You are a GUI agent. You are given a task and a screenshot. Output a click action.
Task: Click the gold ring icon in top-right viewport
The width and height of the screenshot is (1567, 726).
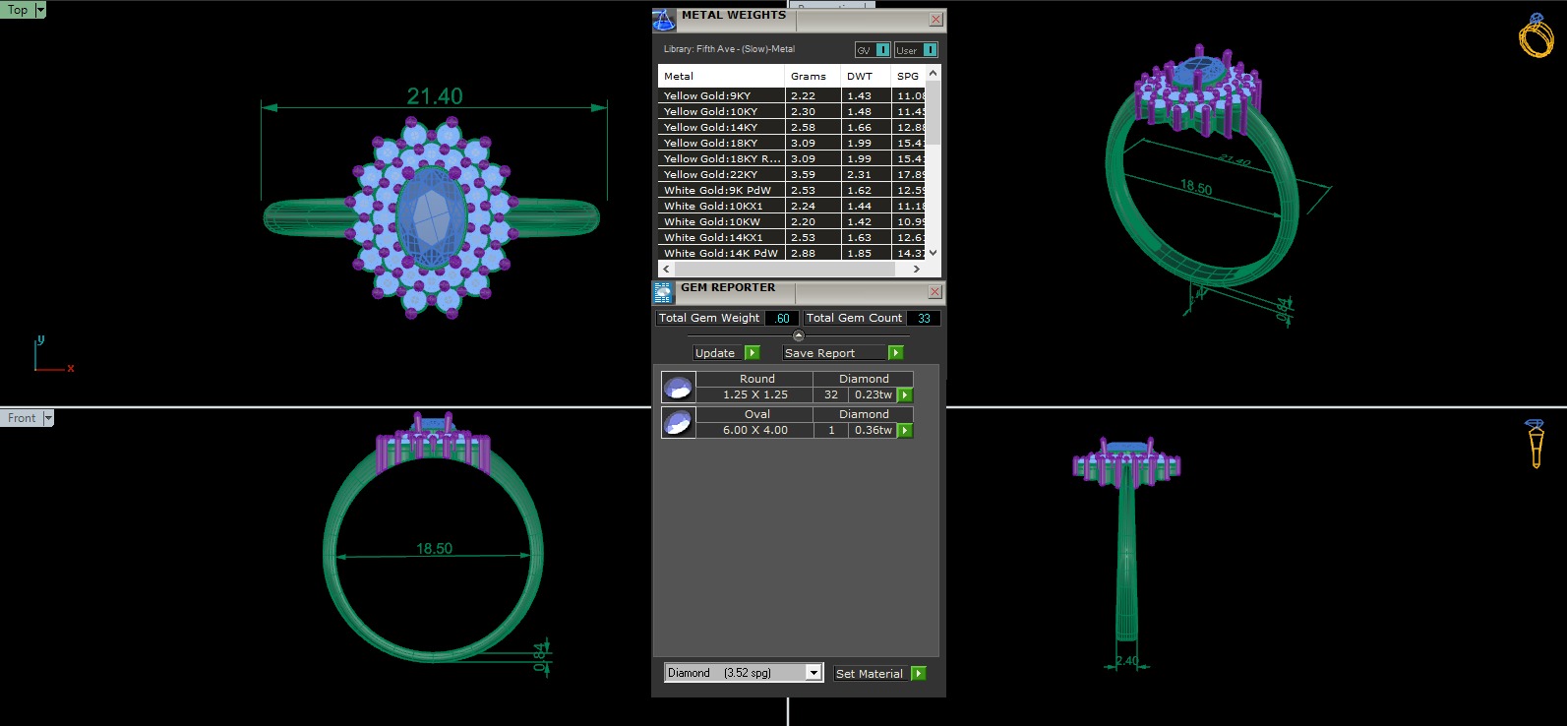tap(1536, 35)
